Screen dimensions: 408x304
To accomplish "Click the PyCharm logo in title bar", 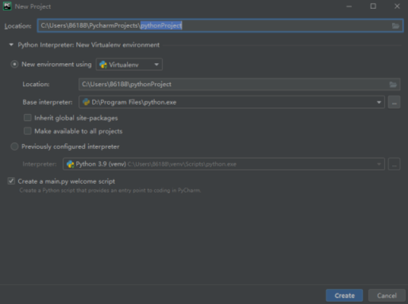I will pos(7,6).
